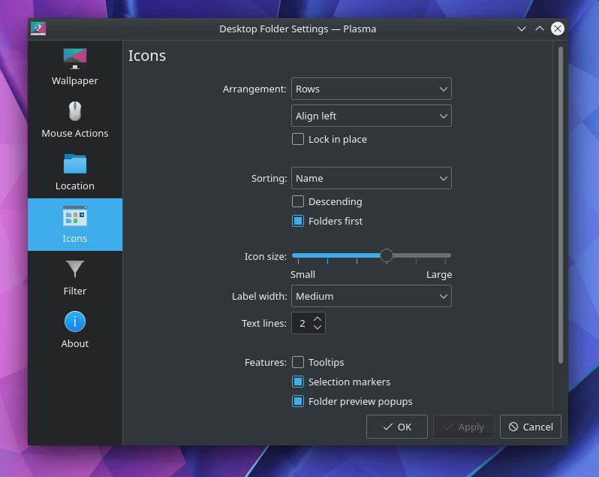This screenshot has height=477, width=599.
Task: Enable the Lock in place checkbox
Action: (x=298, y=139)
